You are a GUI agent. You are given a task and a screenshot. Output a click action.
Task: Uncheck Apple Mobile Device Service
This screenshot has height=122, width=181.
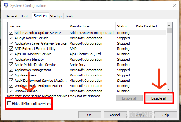click(11, 64)
